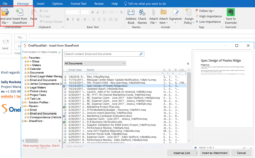Viewport: 255px width, 158px height.
Task: Mark message as High Importance
Action: tap(209, 16)
